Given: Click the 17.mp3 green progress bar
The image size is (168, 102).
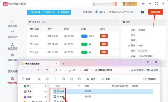Looking at the screenshot, I should pyautogui.click(x=84, y=52).
